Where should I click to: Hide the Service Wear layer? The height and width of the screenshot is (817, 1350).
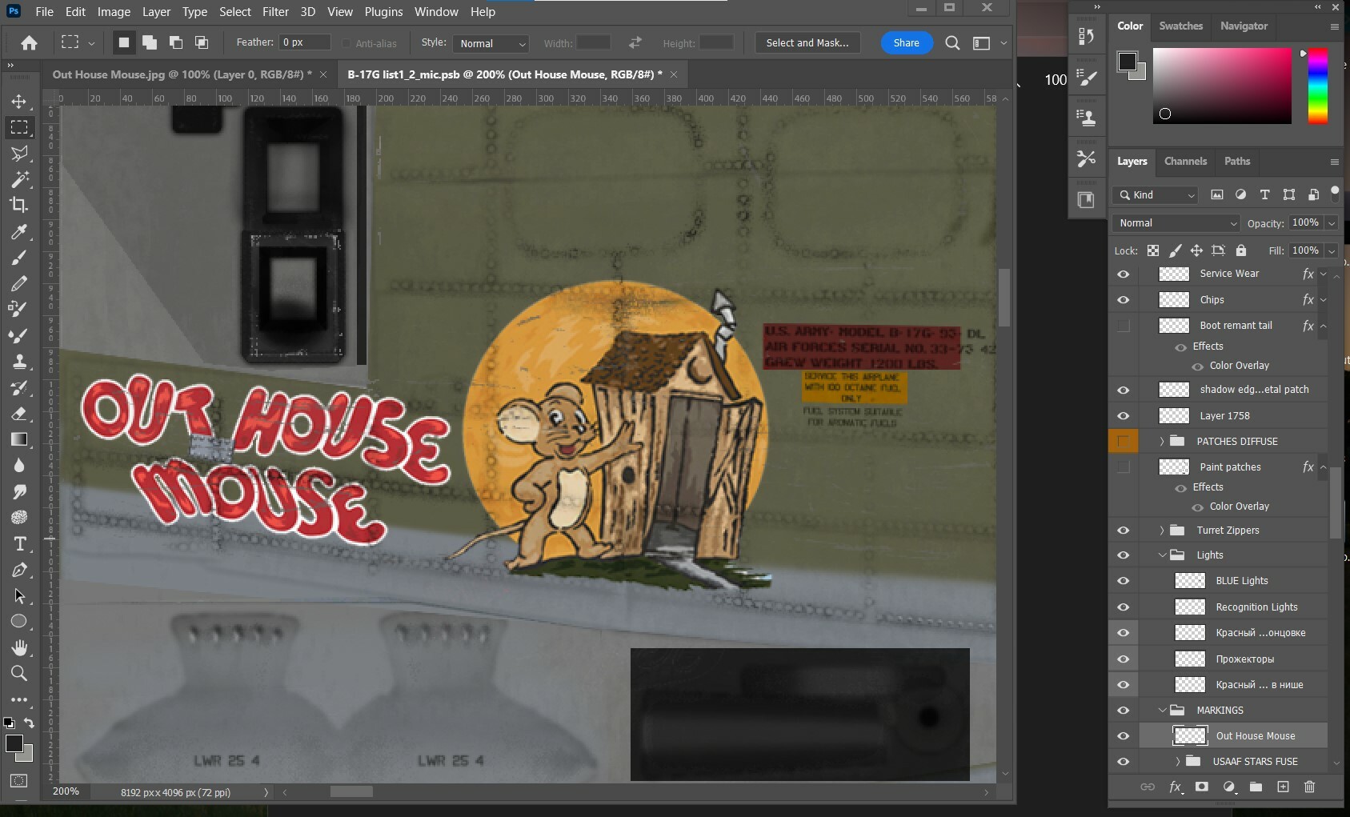pyautogui.click(x=1124, y=274)
